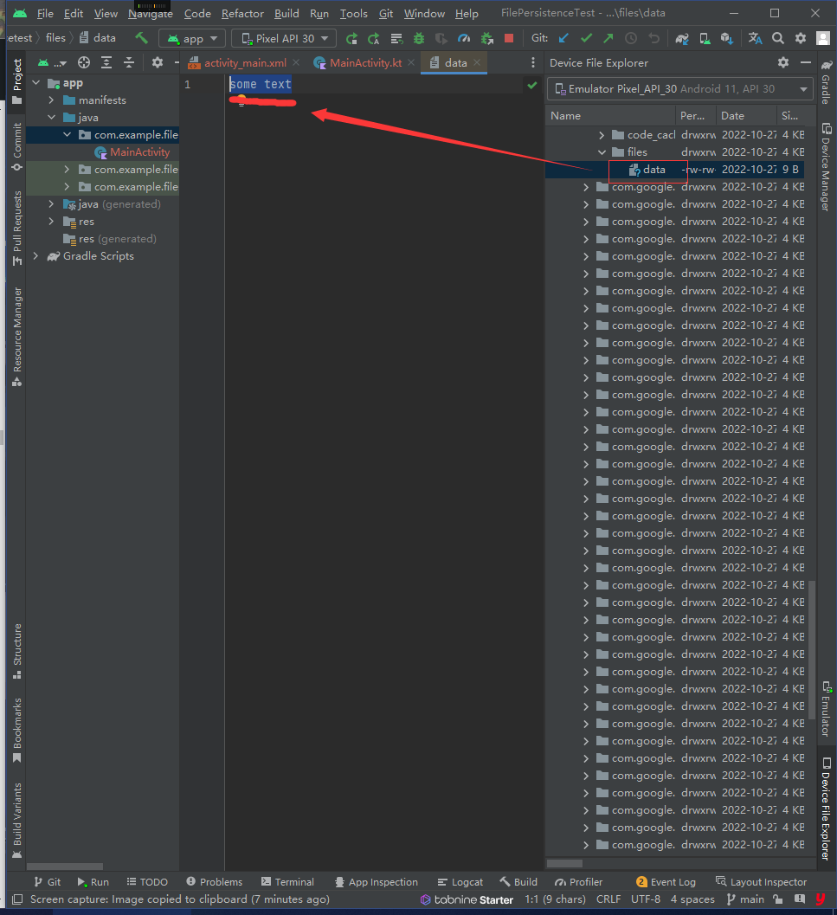This screenshot has height=915, width=837.
Task: Click the Git commit checkmark icon
Action: [x=587, y=38]
